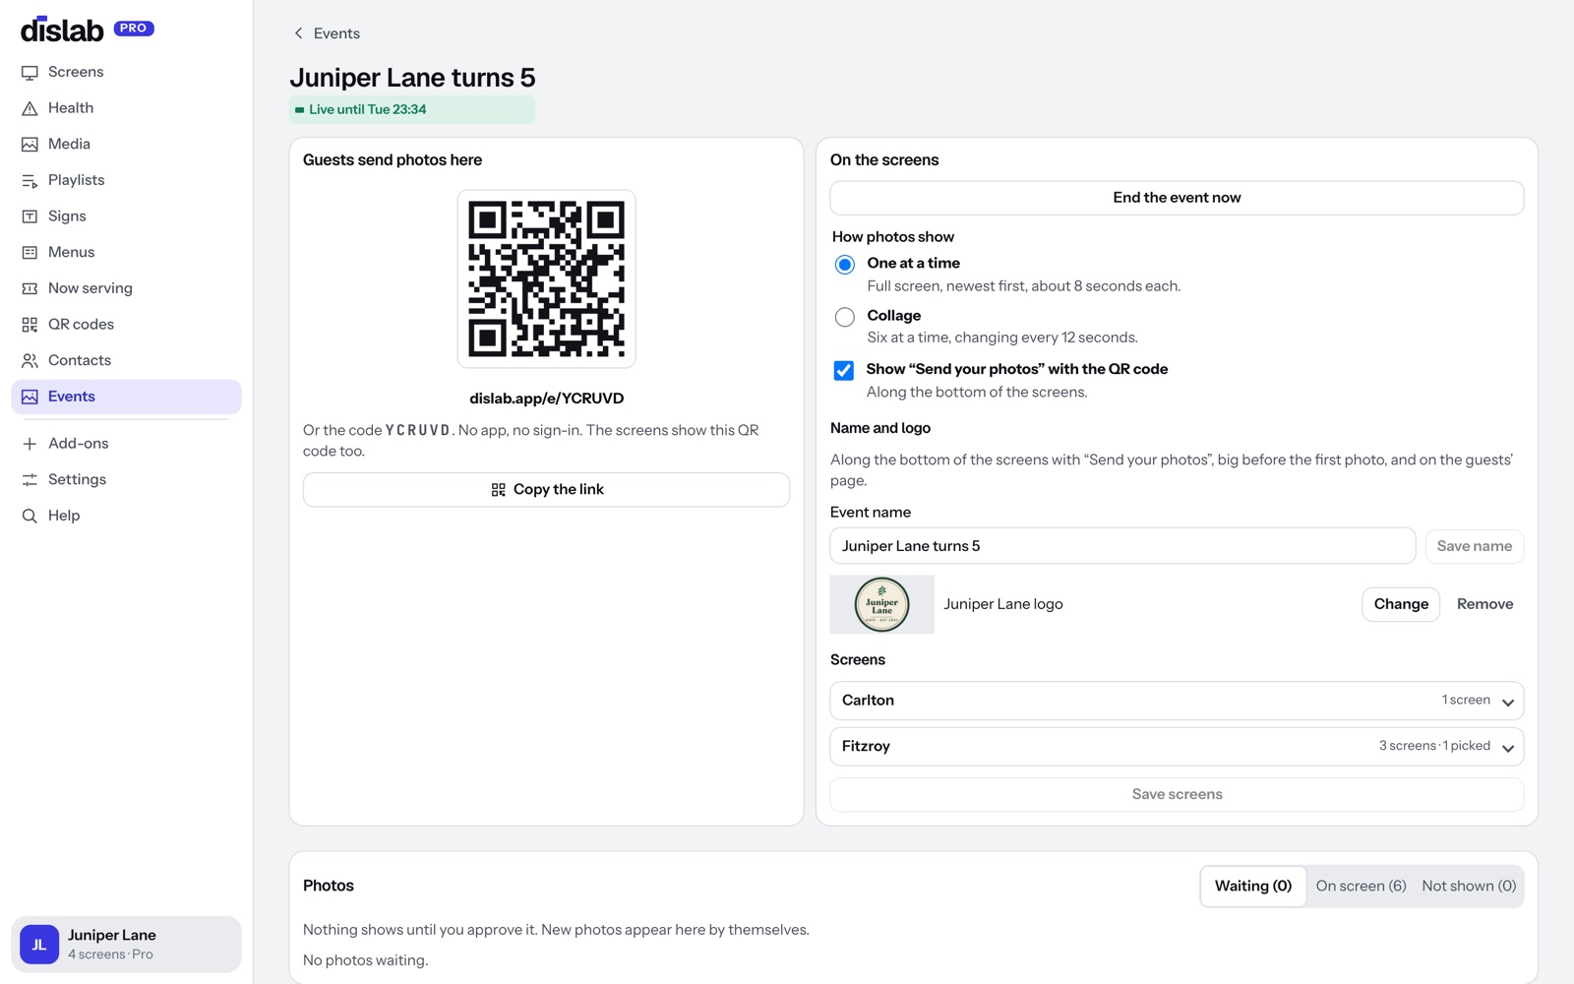Click the back chevron beside Events
Image resolution: width=1574 pixels, height=984 pixels.
click(298, 33)
